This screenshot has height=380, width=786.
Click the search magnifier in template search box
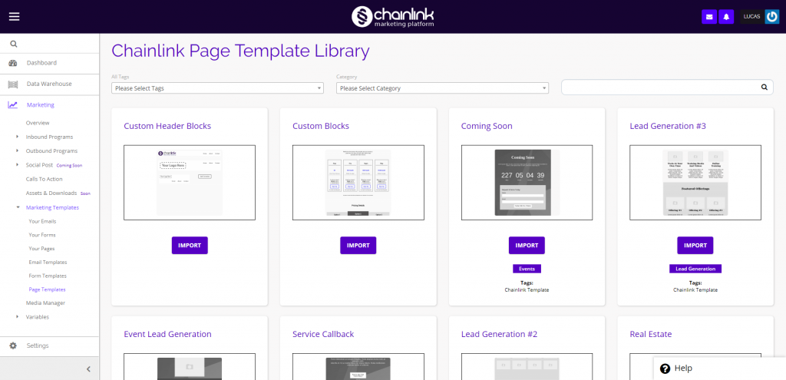[x=765, y=88]
